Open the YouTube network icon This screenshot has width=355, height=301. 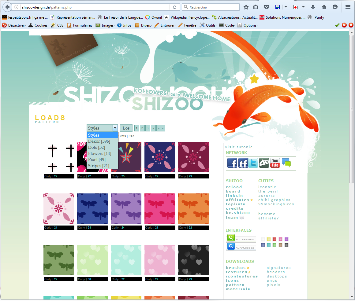point(275,163)
